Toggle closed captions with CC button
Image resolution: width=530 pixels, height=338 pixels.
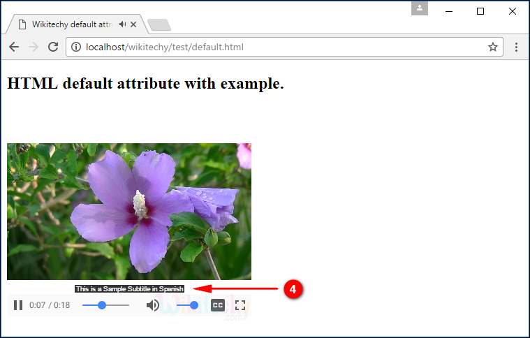(218, 305)
